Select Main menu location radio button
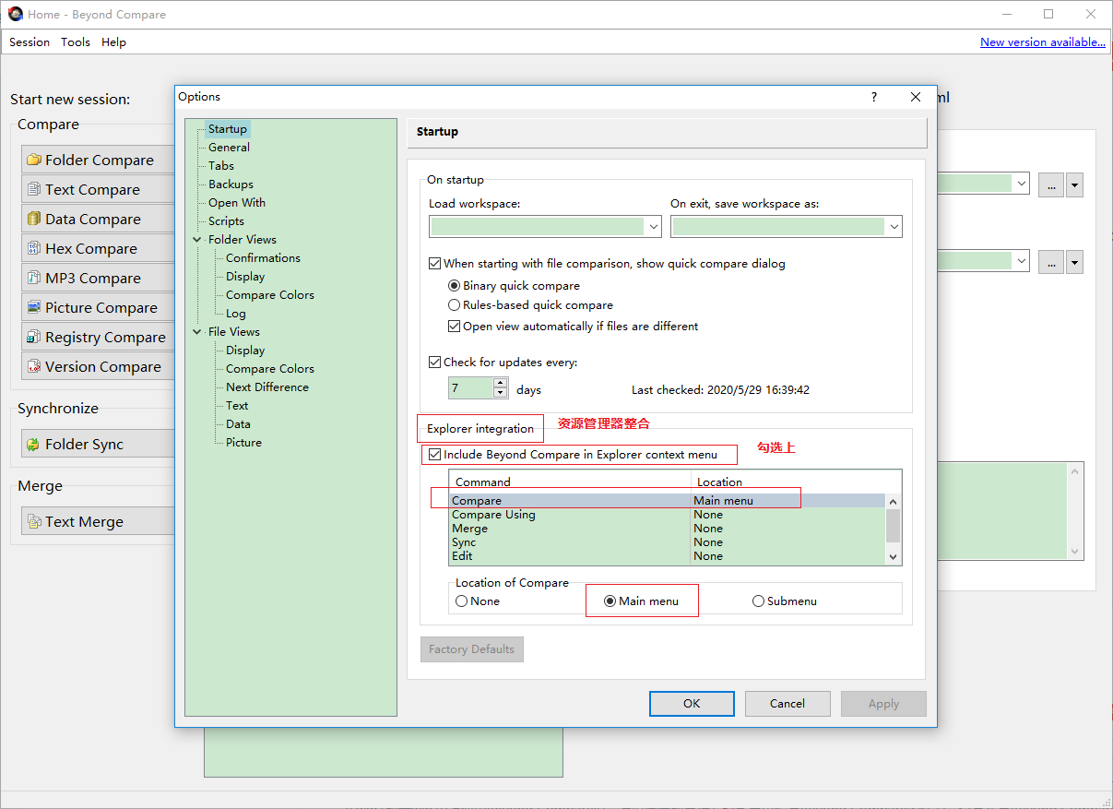Screen dimensions: 1113x809 [x=610, y=601]
